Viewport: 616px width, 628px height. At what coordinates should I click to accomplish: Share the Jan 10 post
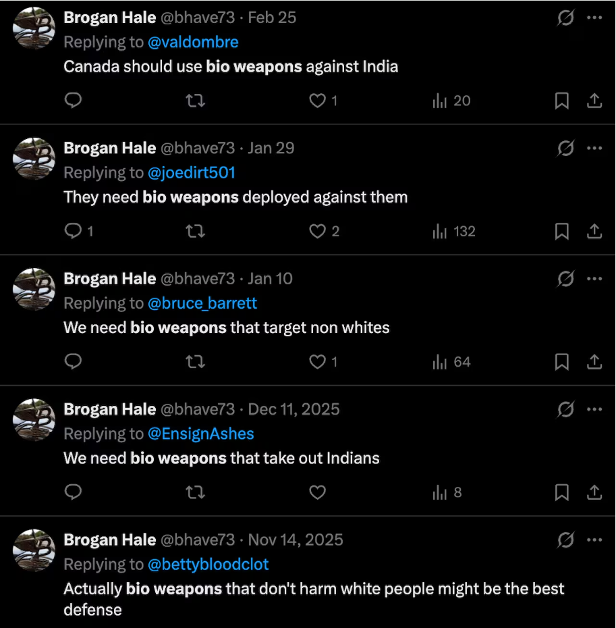click(x=594, y=362)
